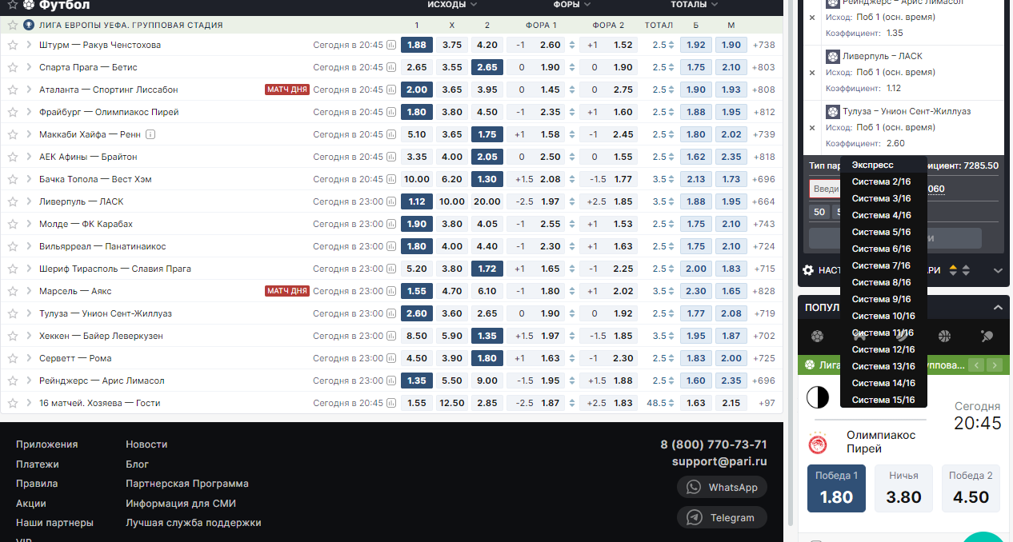The image size is (1013, 542).
Task: Remove Тулуза — Унион Сент-Жиллуаз from bet slip
Action: (812, 127)
